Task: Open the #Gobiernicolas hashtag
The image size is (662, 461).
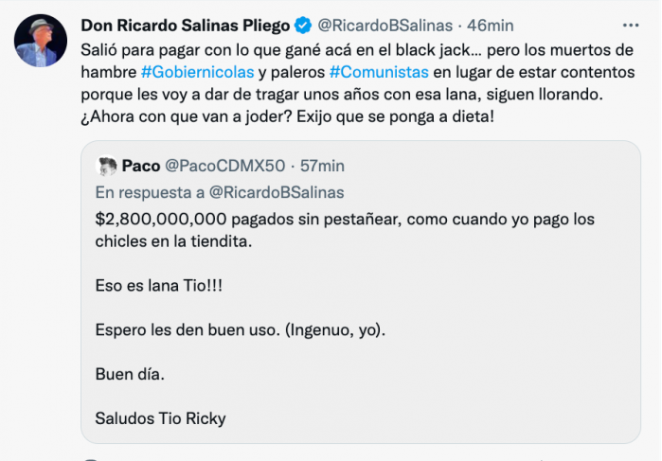Action: pyautogui.click(x=196, y=71)
